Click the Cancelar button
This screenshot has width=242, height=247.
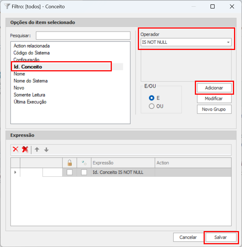188,237
